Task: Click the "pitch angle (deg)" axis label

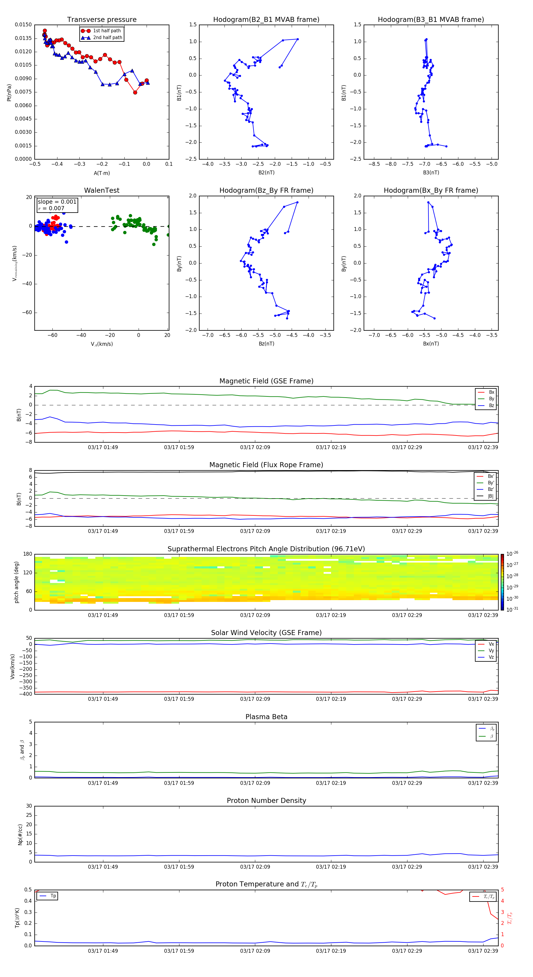Action: (x=16, y=582)
